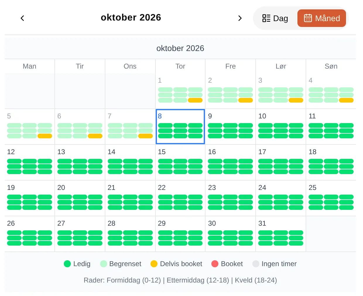Select day 25 in the month grid
This screenshot has width=363, height=296.
(x=331, y=198)
